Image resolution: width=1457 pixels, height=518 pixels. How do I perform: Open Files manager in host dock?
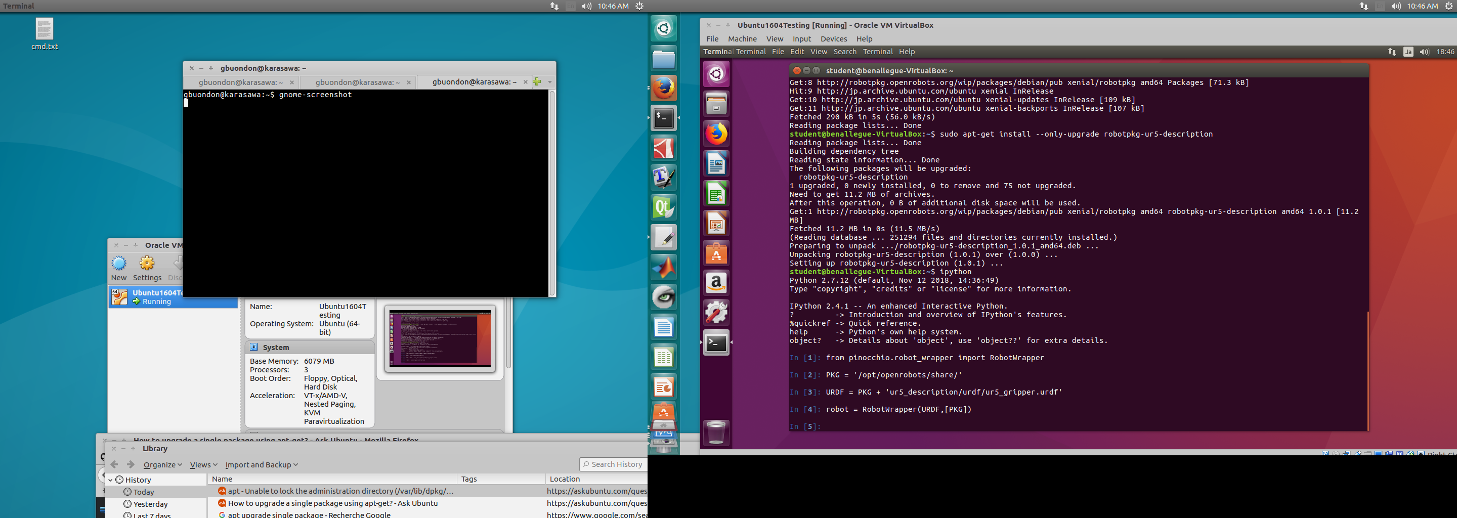664,58
